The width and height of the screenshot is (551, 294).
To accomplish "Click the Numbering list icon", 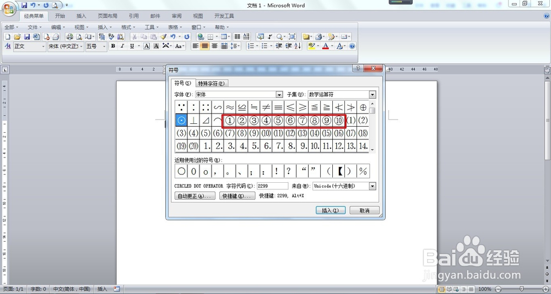I will (251, 46).
